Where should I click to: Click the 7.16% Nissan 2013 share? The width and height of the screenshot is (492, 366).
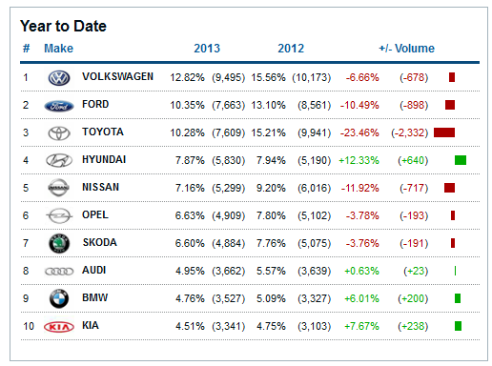[x=190, y=188]
